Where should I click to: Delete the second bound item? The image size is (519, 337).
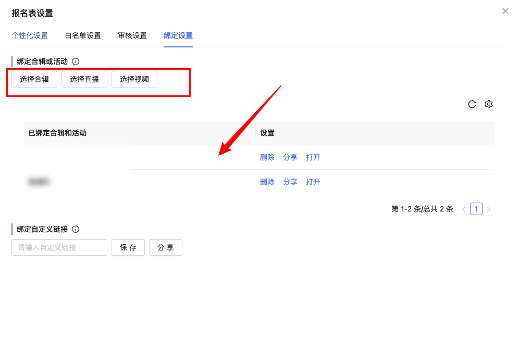267,182
